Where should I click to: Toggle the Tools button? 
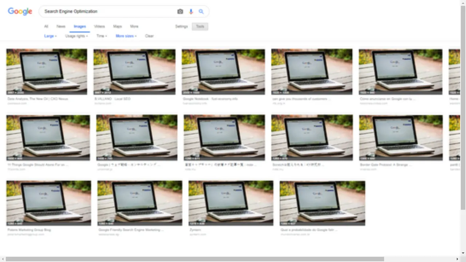point(200,27)
